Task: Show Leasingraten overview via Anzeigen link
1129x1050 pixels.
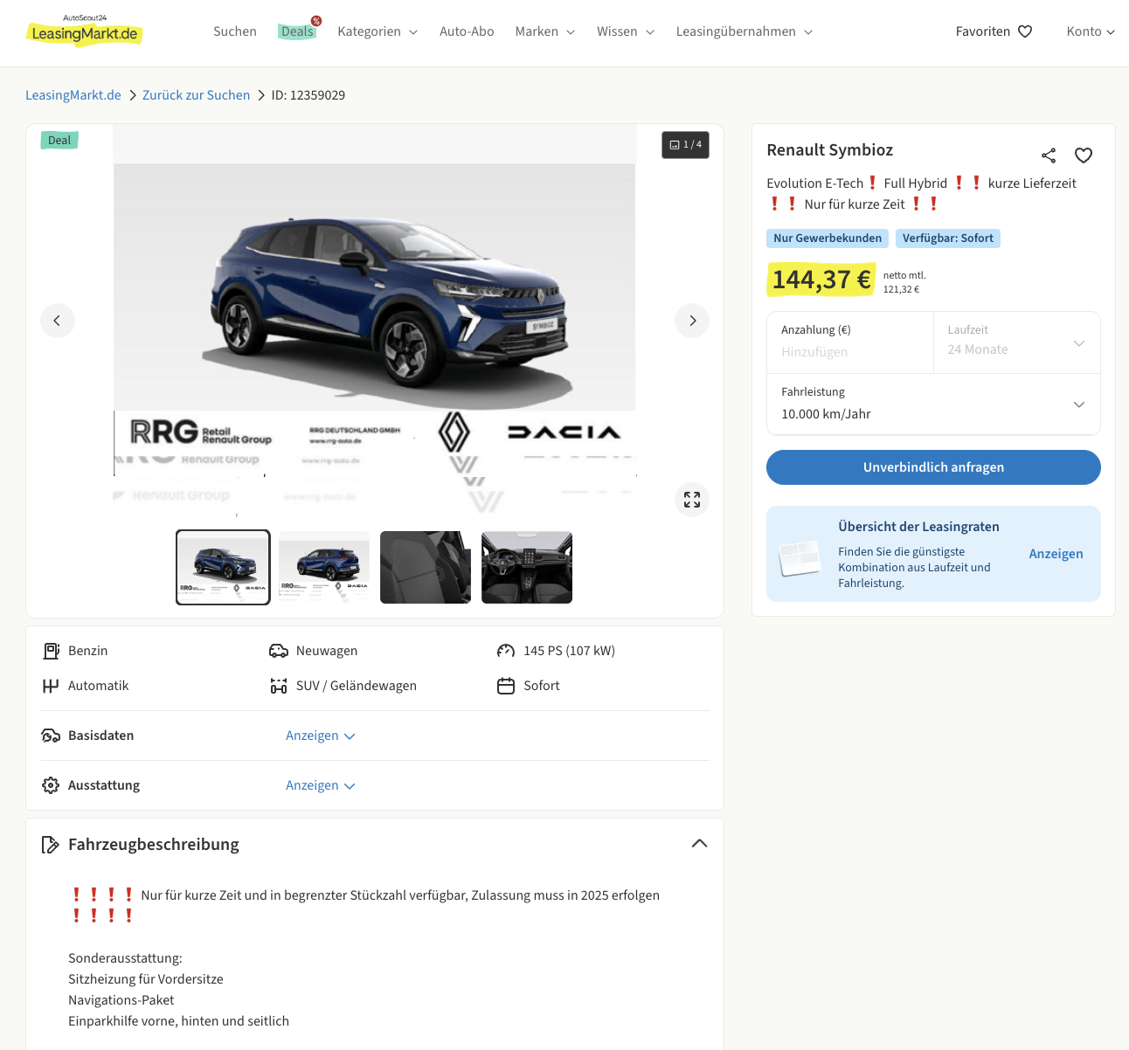Action: [1056, 554]
